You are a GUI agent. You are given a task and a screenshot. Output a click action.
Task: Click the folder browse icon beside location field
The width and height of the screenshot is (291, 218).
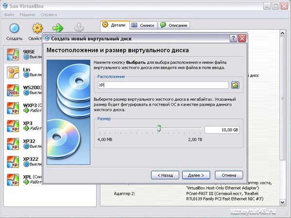point(235,85)
